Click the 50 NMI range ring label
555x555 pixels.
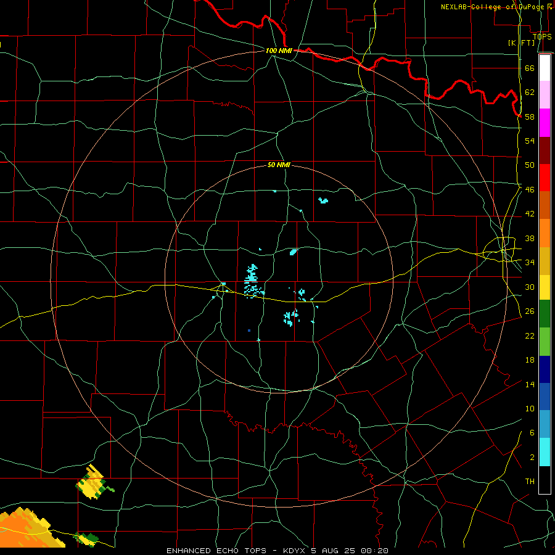point(279,165)
